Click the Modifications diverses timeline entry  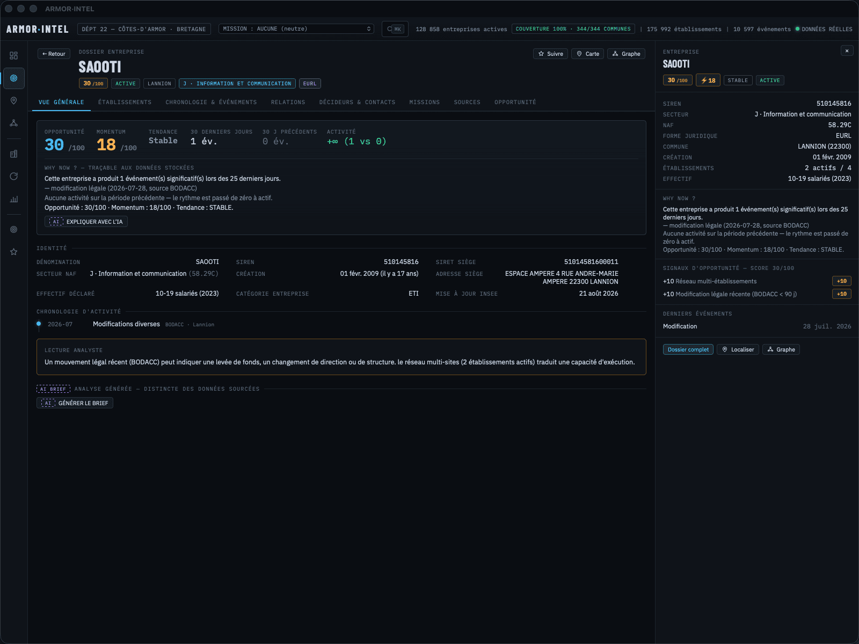(126, 324)
